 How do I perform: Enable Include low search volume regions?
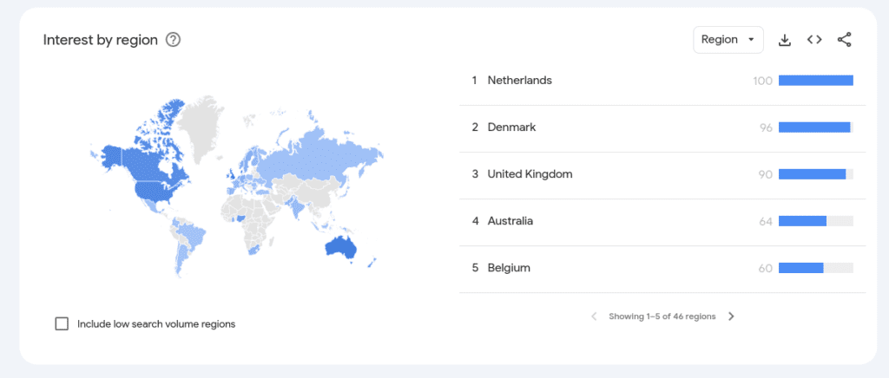pos(62,324)
